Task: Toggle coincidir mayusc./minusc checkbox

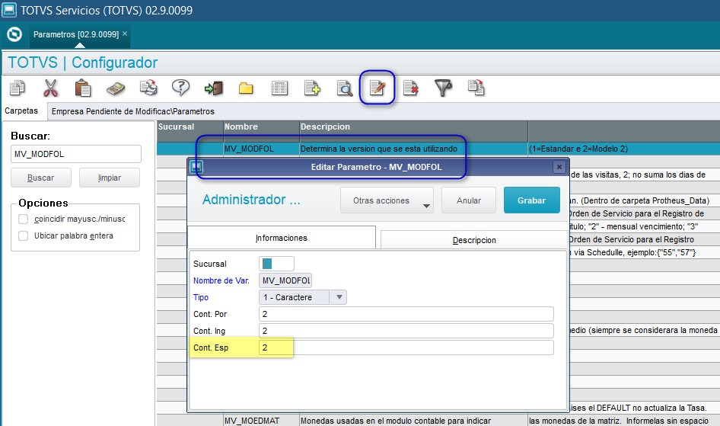Action: tap(24, 219)
